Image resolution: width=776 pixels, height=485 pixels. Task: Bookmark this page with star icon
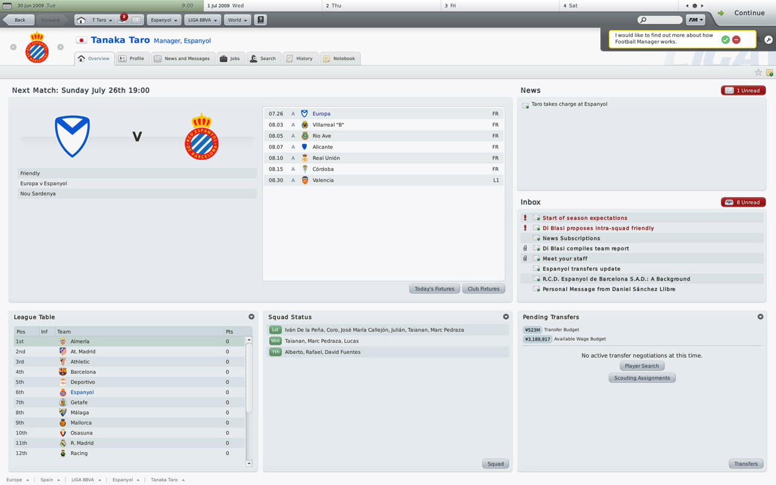[x=758, y=72]
